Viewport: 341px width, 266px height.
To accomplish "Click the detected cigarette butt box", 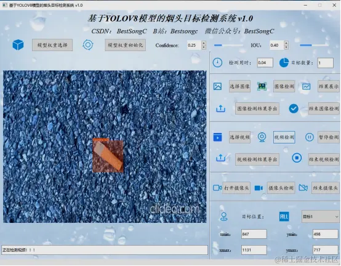I will [108, 155].
